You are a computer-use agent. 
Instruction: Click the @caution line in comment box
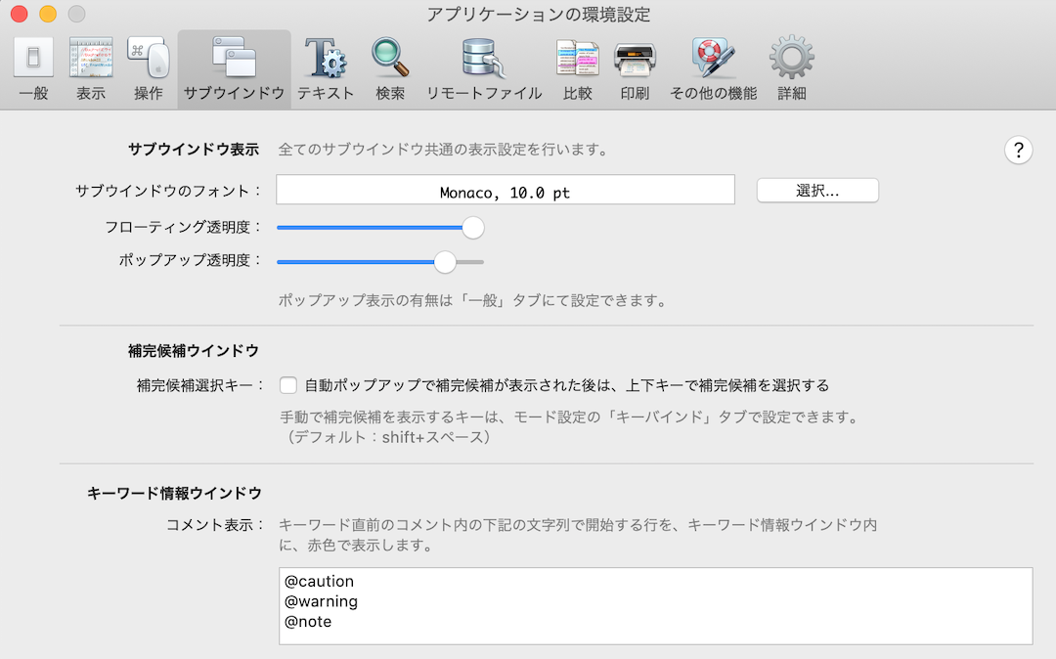point(319,581)
